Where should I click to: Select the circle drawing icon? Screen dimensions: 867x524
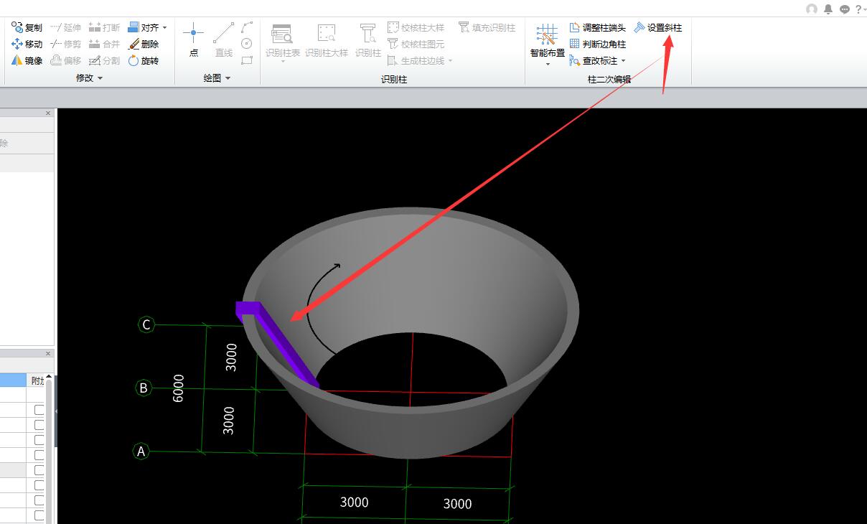[247, 44]
